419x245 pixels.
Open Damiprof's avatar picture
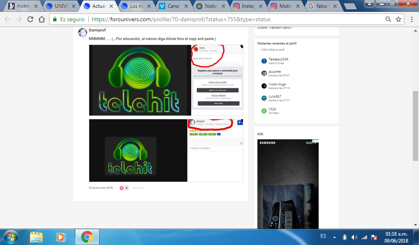coord(83,33)
